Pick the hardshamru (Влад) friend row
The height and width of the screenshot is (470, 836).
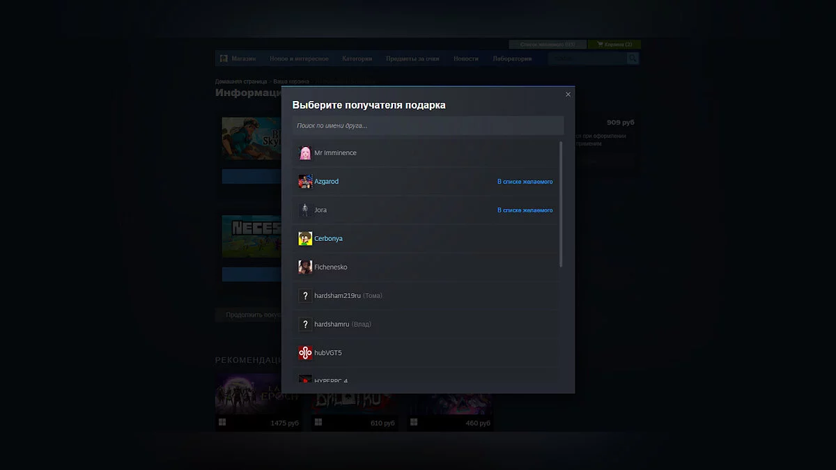[x=425, y=324]
